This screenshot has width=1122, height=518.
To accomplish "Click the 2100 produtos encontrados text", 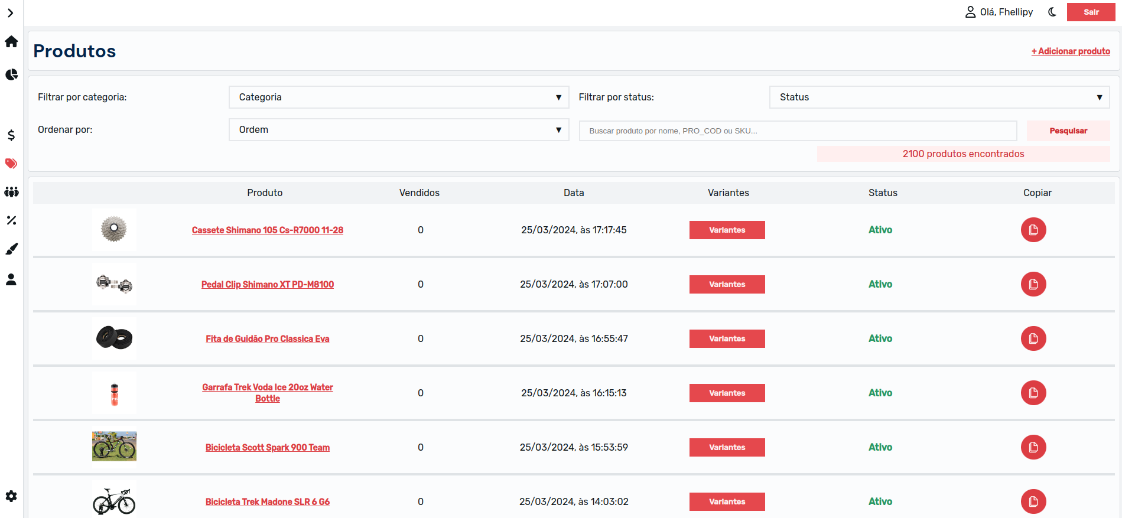I will click(x=963, y=154).
